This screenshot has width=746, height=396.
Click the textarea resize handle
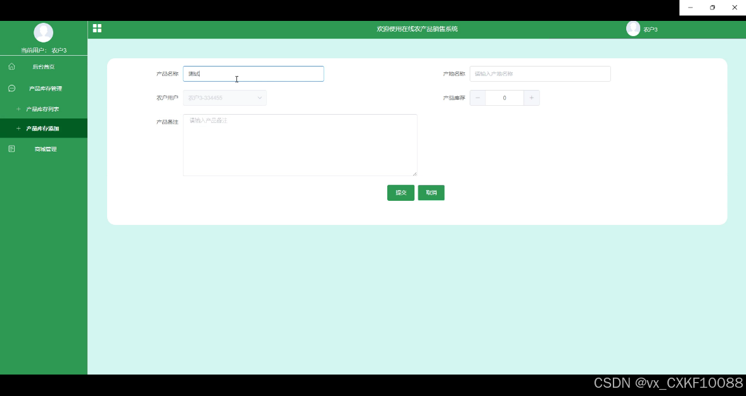pyautogui.click(x=415, y=174)
